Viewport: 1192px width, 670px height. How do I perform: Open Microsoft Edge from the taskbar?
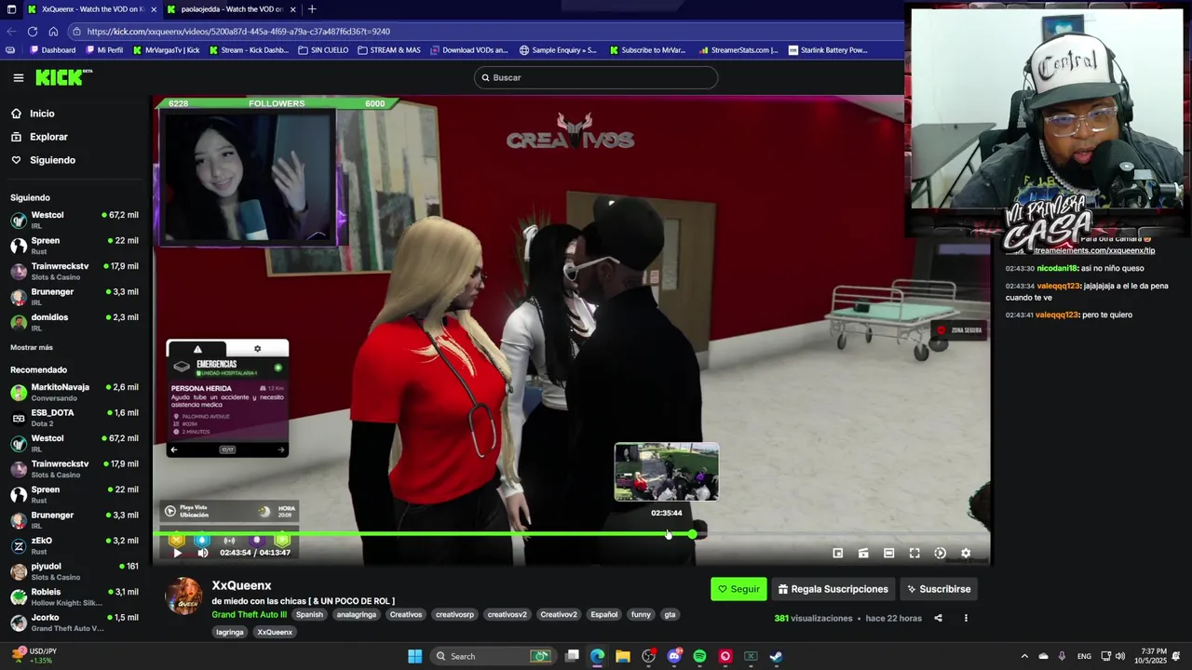[x=597, y=656]
